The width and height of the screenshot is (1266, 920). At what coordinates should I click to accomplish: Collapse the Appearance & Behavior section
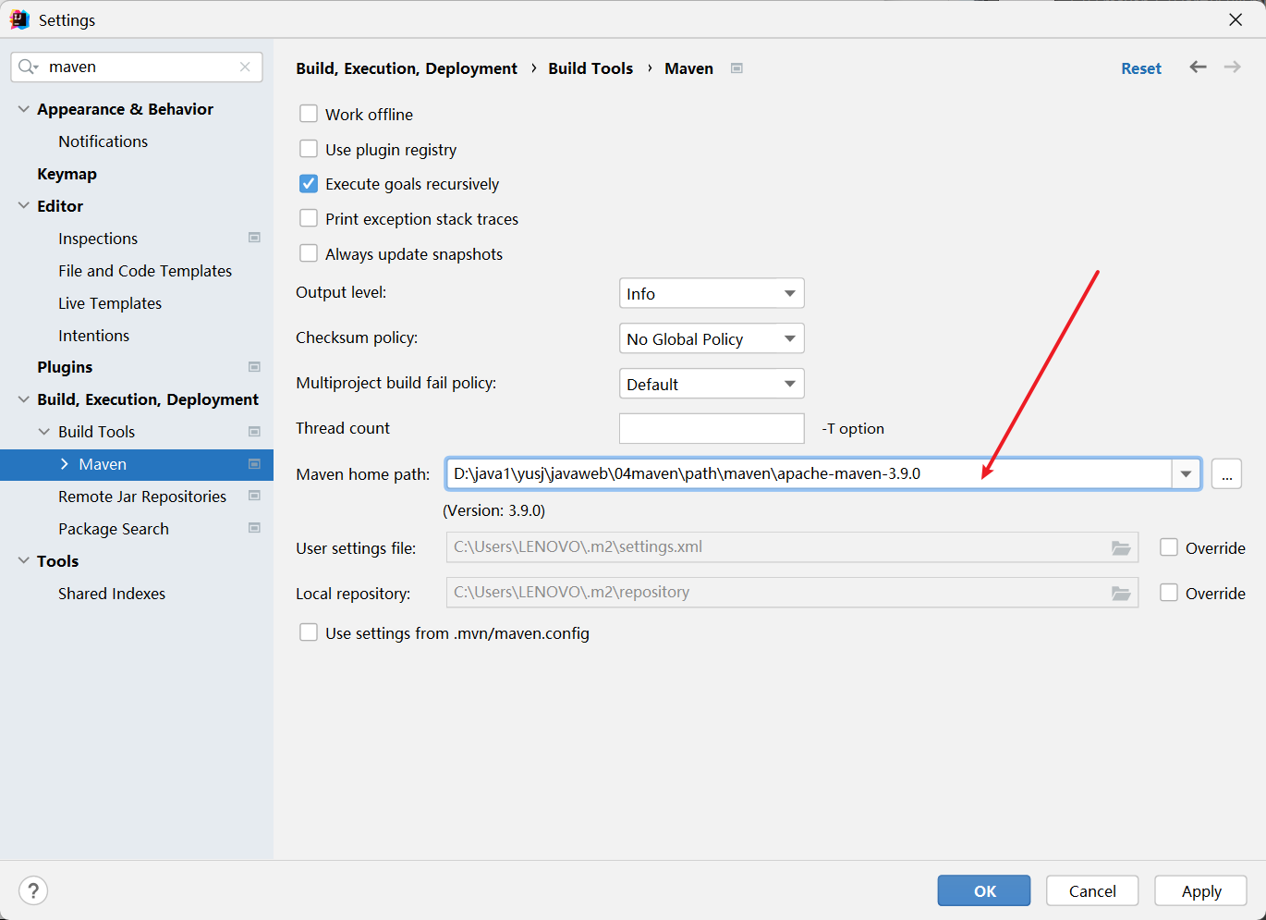coord(24,109)
